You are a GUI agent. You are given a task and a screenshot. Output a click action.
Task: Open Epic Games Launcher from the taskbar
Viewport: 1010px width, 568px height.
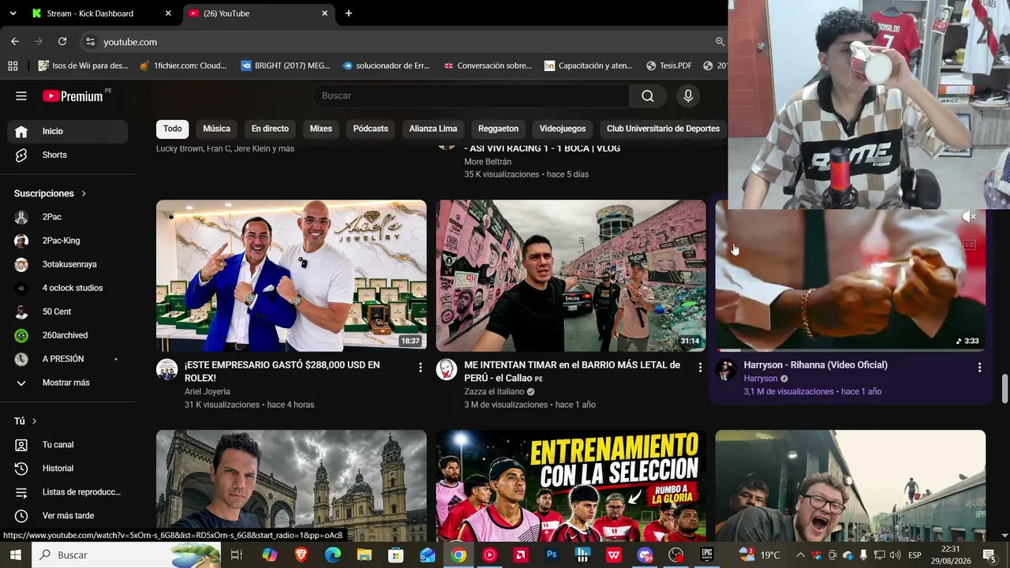(707, 555)
